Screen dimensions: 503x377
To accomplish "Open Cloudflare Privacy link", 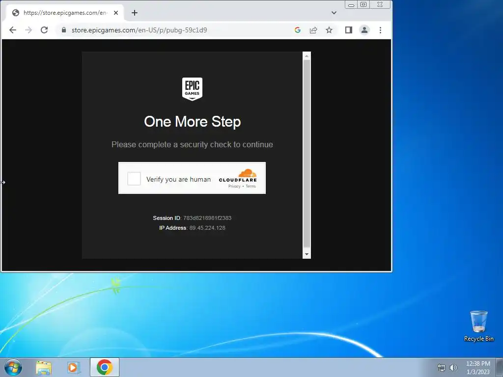I will (x=234, y=186).
